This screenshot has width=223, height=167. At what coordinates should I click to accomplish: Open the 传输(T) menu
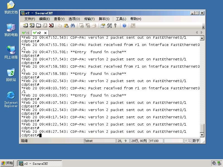89,19
